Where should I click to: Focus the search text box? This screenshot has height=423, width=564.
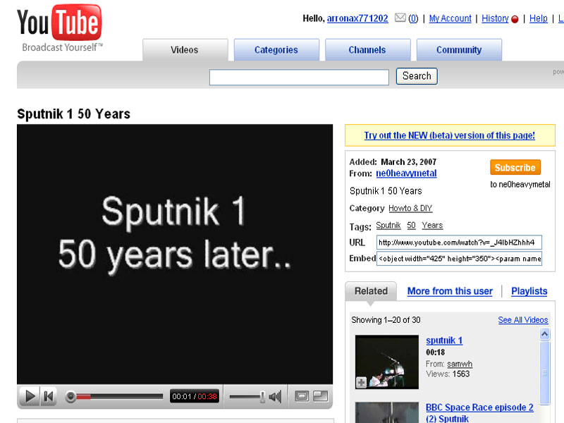point(299,77)
